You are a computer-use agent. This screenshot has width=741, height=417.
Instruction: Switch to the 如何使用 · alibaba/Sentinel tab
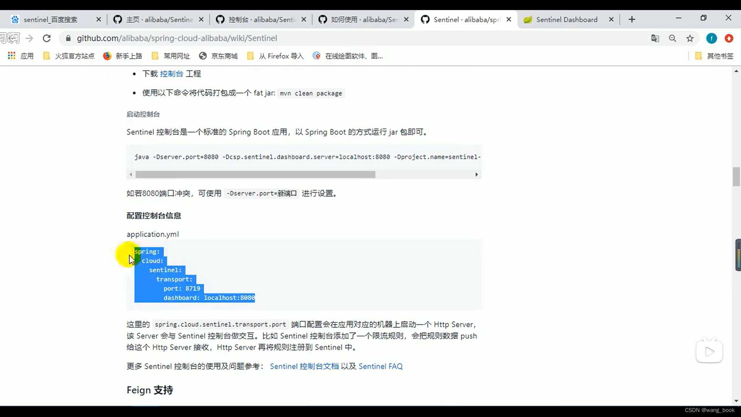click(364, 20)
